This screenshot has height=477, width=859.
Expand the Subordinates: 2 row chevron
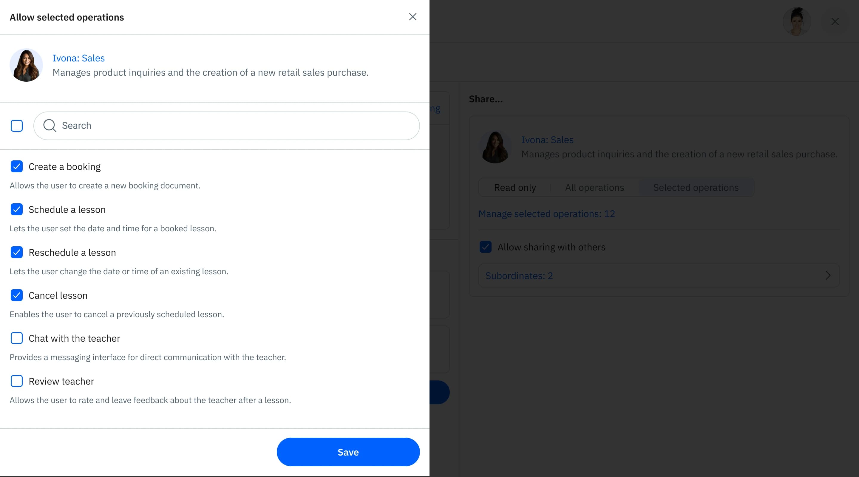828,276
